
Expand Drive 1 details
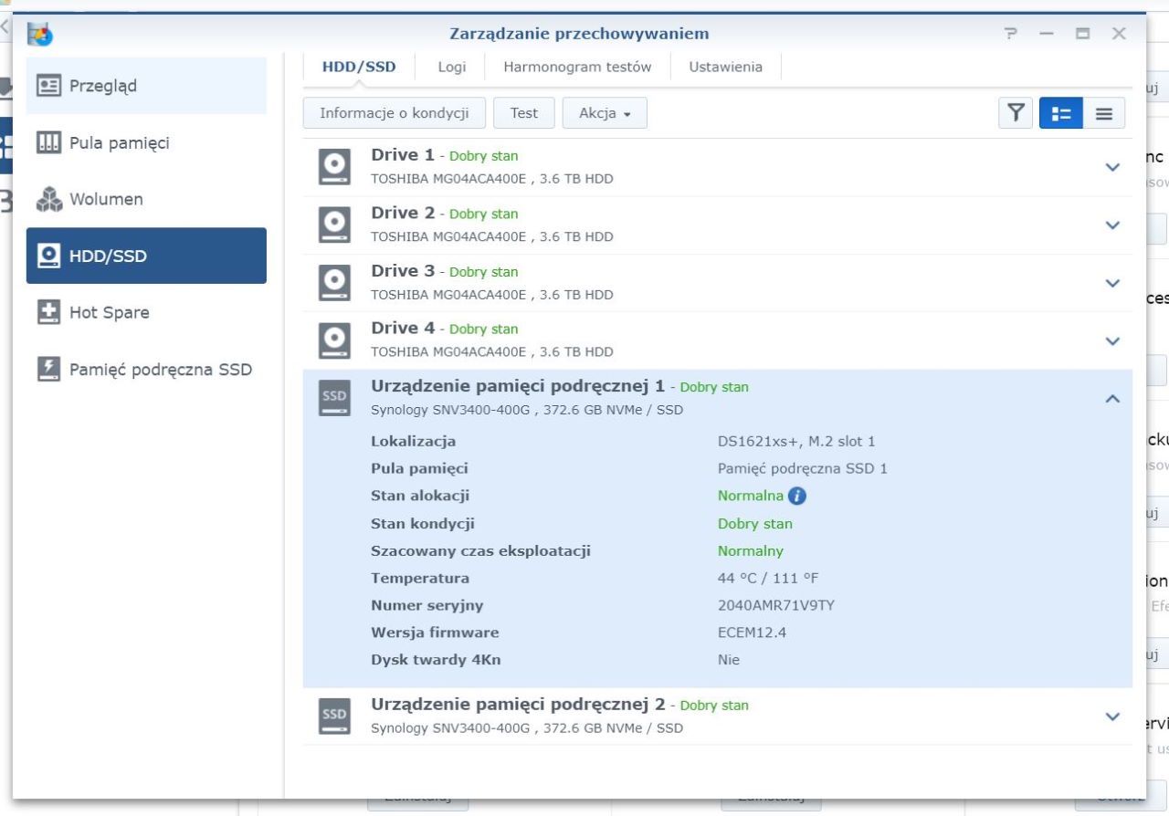[1112, 168]
